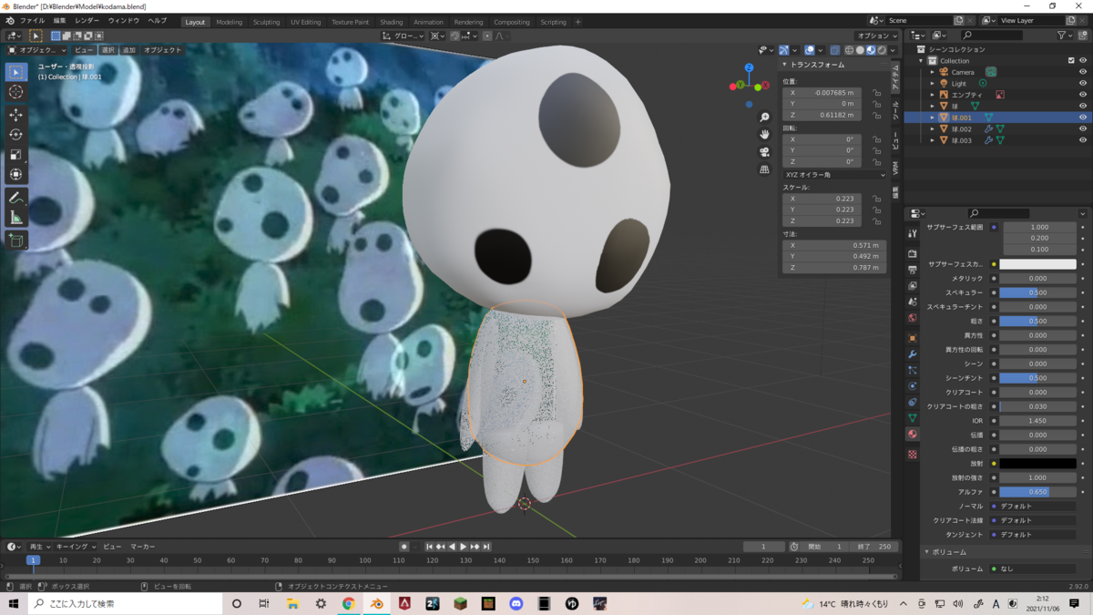Image resolution: width=1093 pixels, height=615 pixels.
Task: Play the animation in timeline
Action: click(x=464, y=547)
